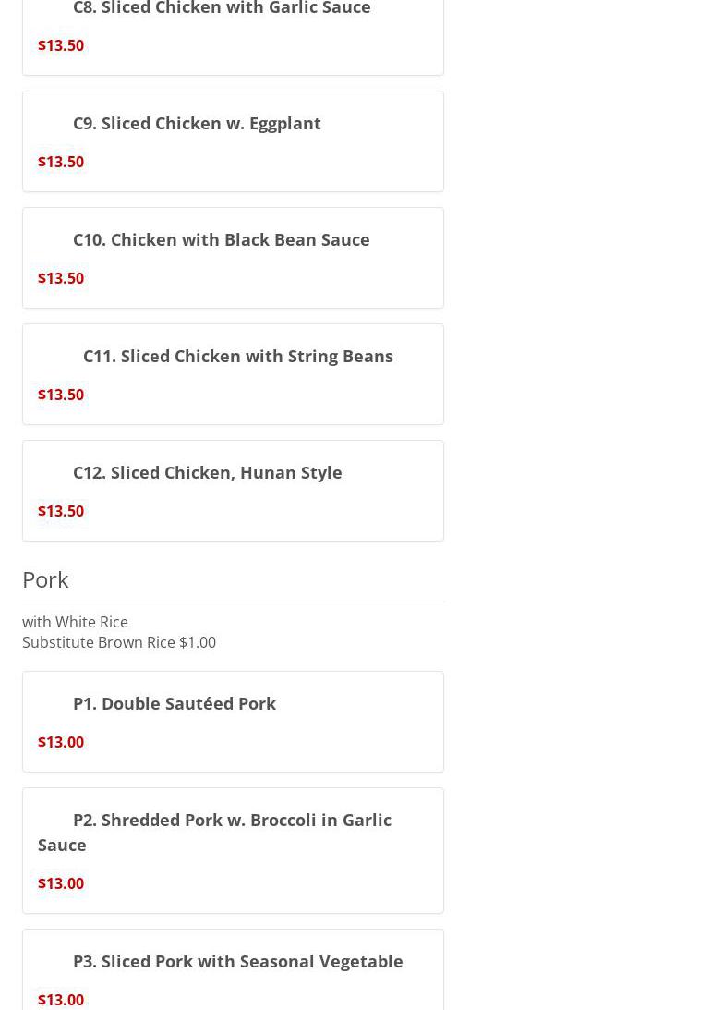
Task: Click the $13.50 price under C8
Action: click(x=61, y=45)
